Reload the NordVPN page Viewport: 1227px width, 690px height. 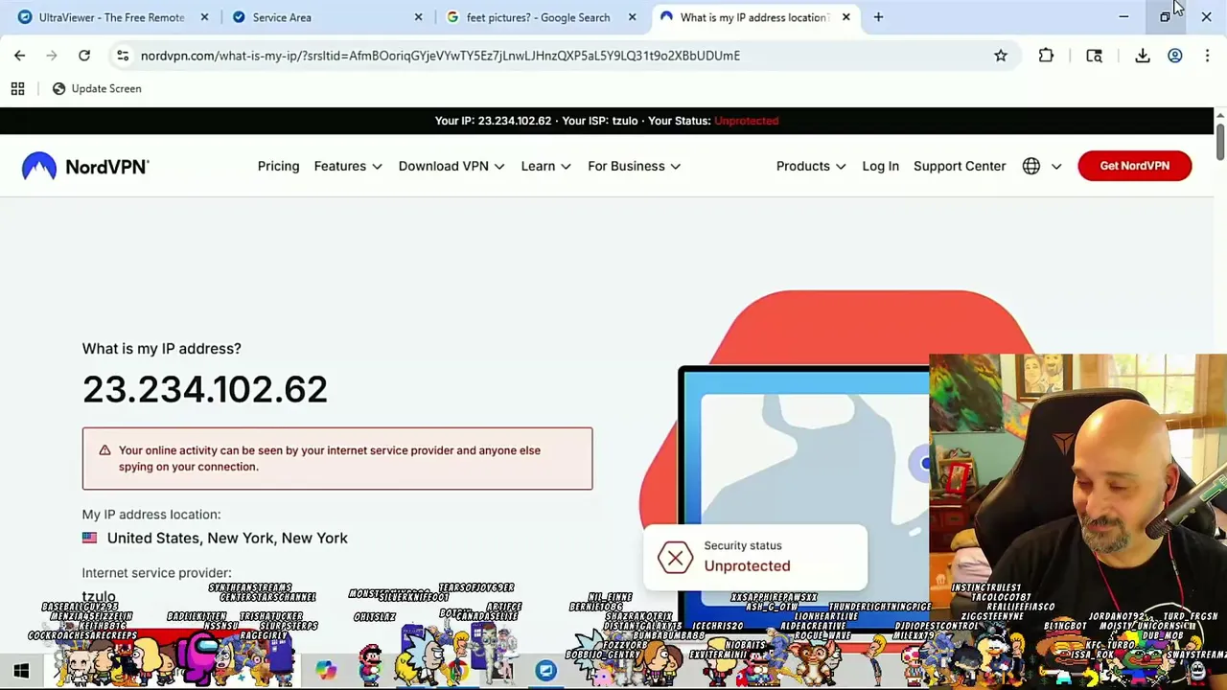point(84,56)
